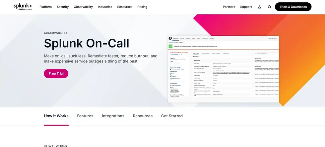Click the Trials & Downloads button
The width and height of the screenshot is (325, 147).
pyautogui.click(x=293, y=7)
